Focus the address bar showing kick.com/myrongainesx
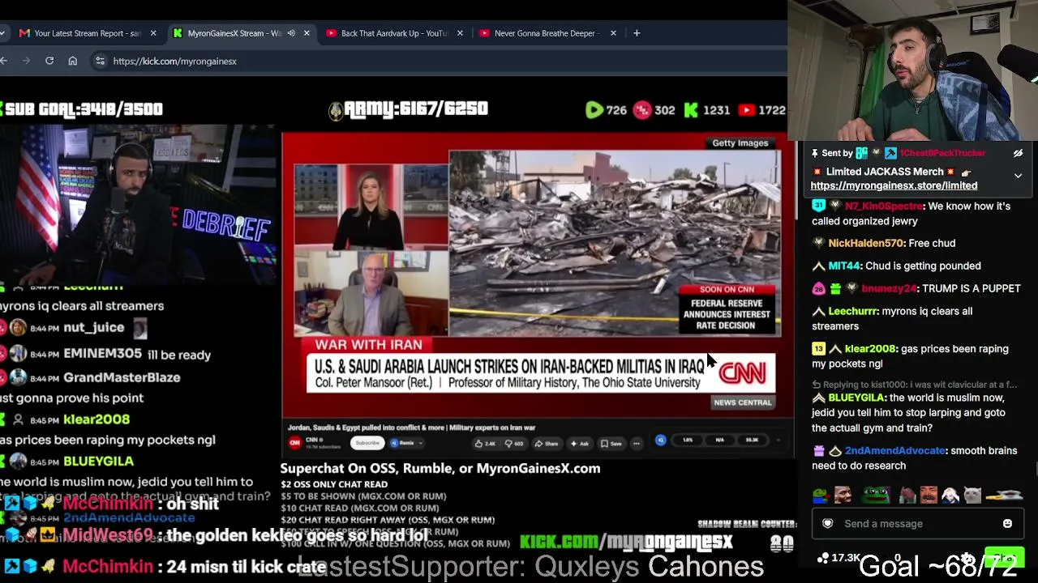 [x=438, y=61]
